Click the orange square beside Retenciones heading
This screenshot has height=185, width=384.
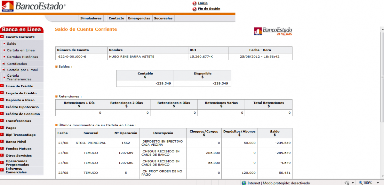tap(56, 96)
